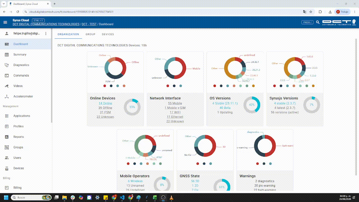Click the search magnifier in the header
This screenshot has width=359, height=202.
(318, 22)
